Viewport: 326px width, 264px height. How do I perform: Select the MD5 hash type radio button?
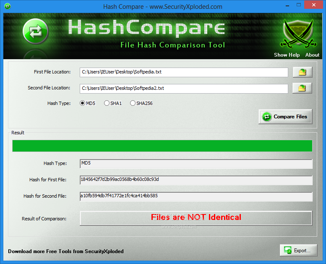pyautogui.click(x=87, y=103)
